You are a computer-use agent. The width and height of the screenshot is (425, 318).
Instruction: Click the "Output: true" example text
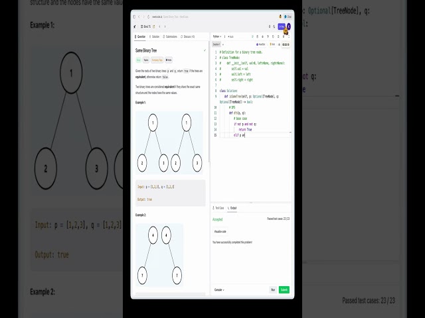point(145,199)
